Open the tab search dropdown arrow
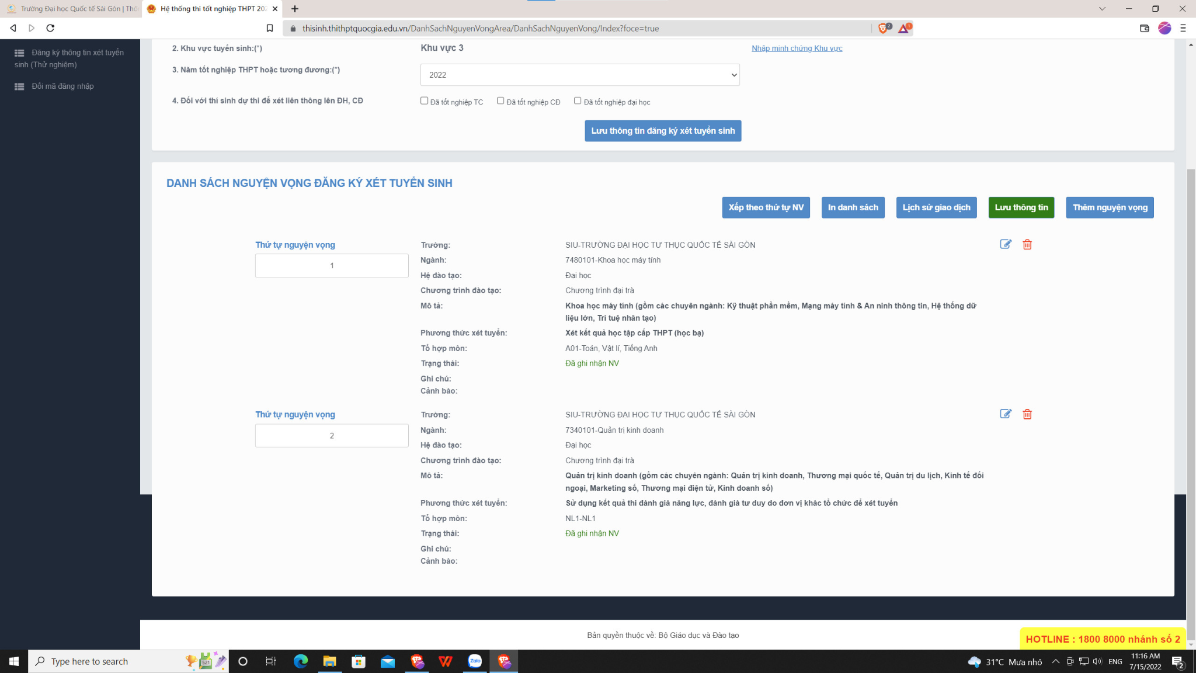 (x=1102, y=9)
